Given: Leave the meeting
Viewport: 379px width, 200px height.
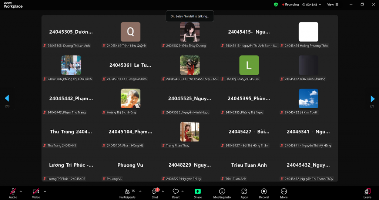Looking at the screenshot, I should [x=368, y=193].
